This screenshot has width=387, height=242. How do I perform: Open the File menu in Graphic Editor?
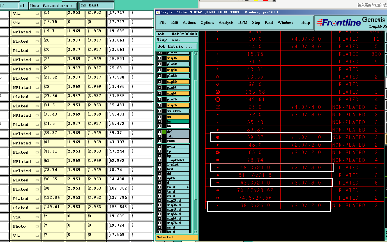pos(163,23)
